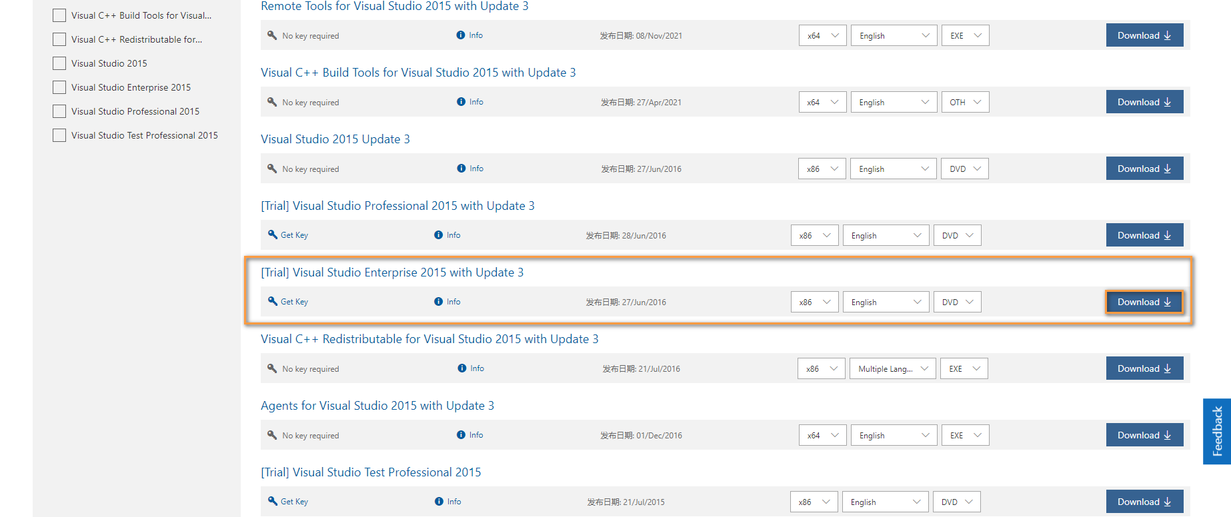Open x64 dropdown for Agents for Visual Studio

823,435
